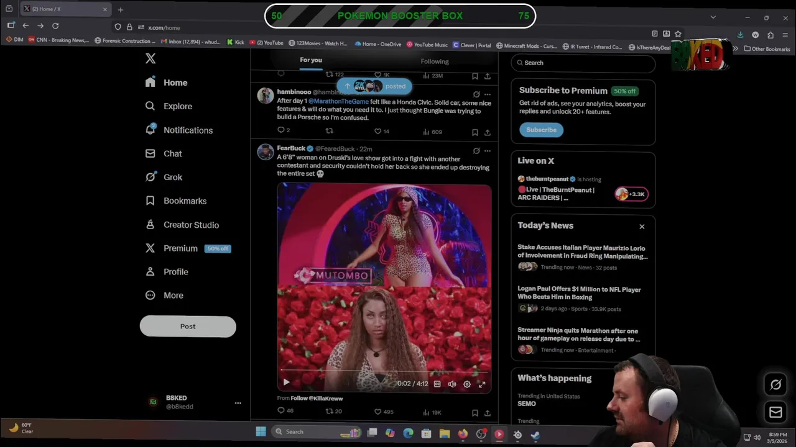796x447 pixels.
Task: Play the FearBuck video
Action: click(286, 383)
